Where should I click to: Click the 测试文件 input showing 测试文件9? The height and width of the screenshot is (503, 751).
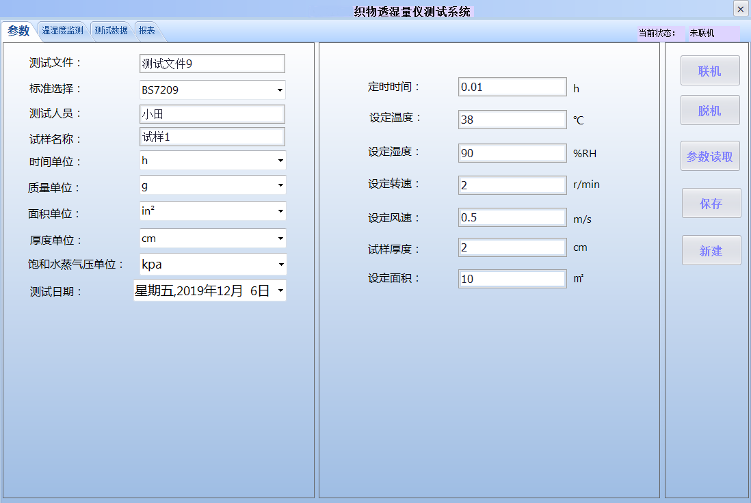point(211,63)
